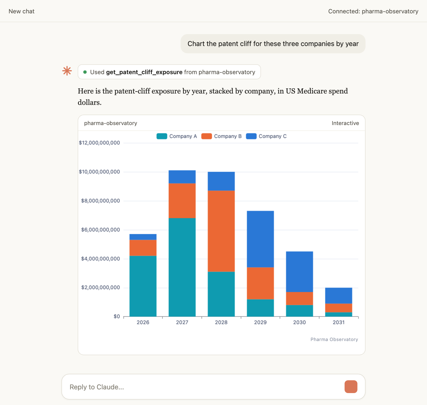Click the $6,000,000,000 y-axis label
The width and height of the screenshot is (427, 405).
pos(100,230)
